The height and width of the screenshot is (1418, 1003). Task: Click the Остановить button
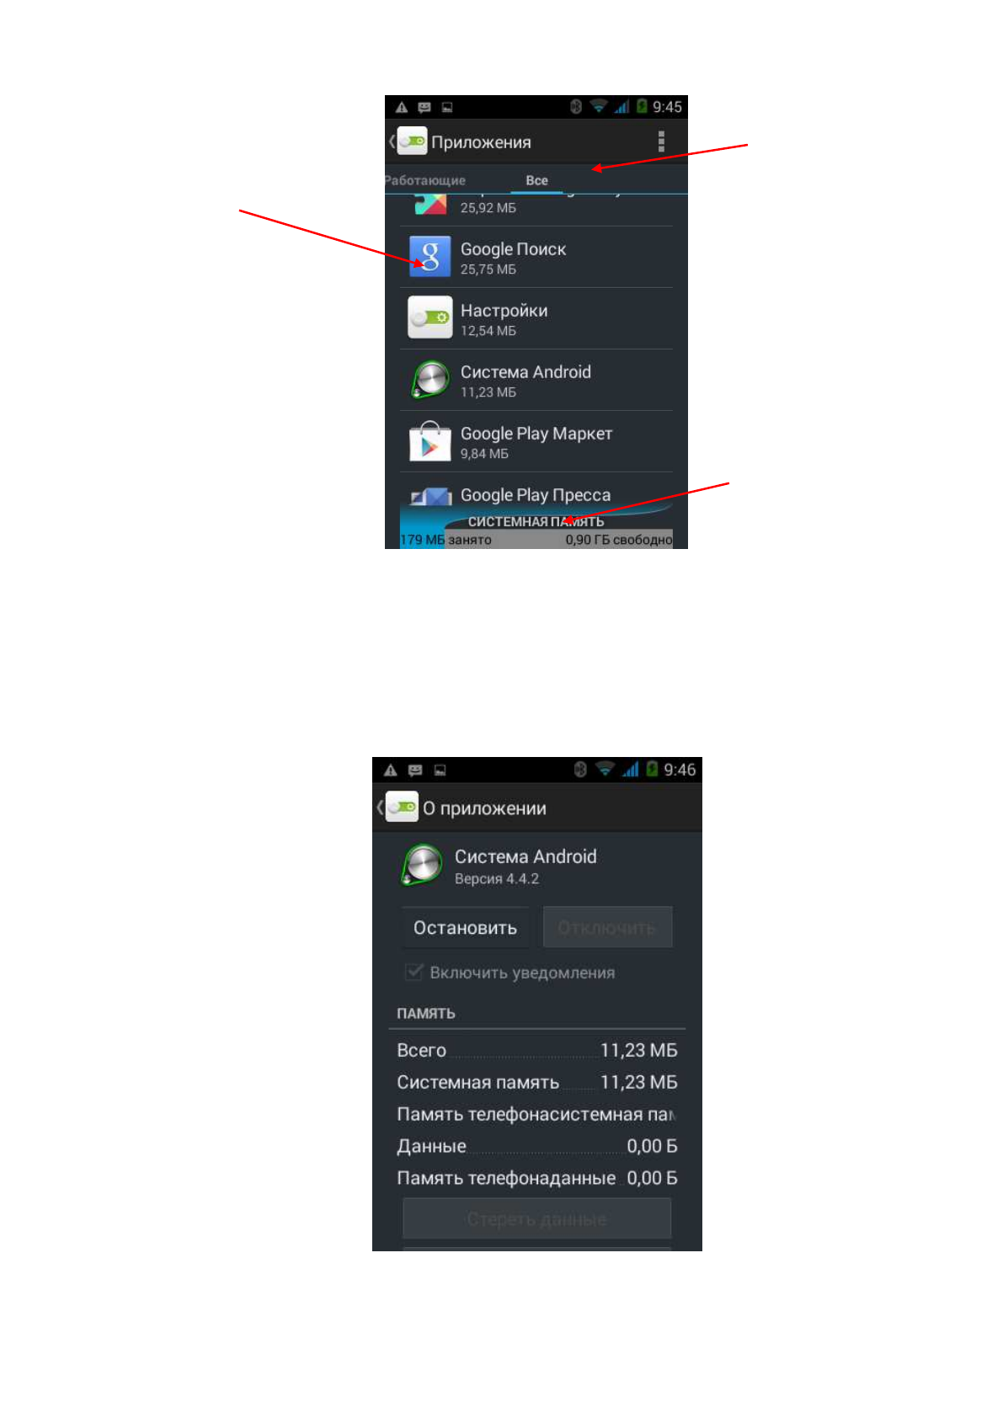pyautogui.click(x=465, y=927)
